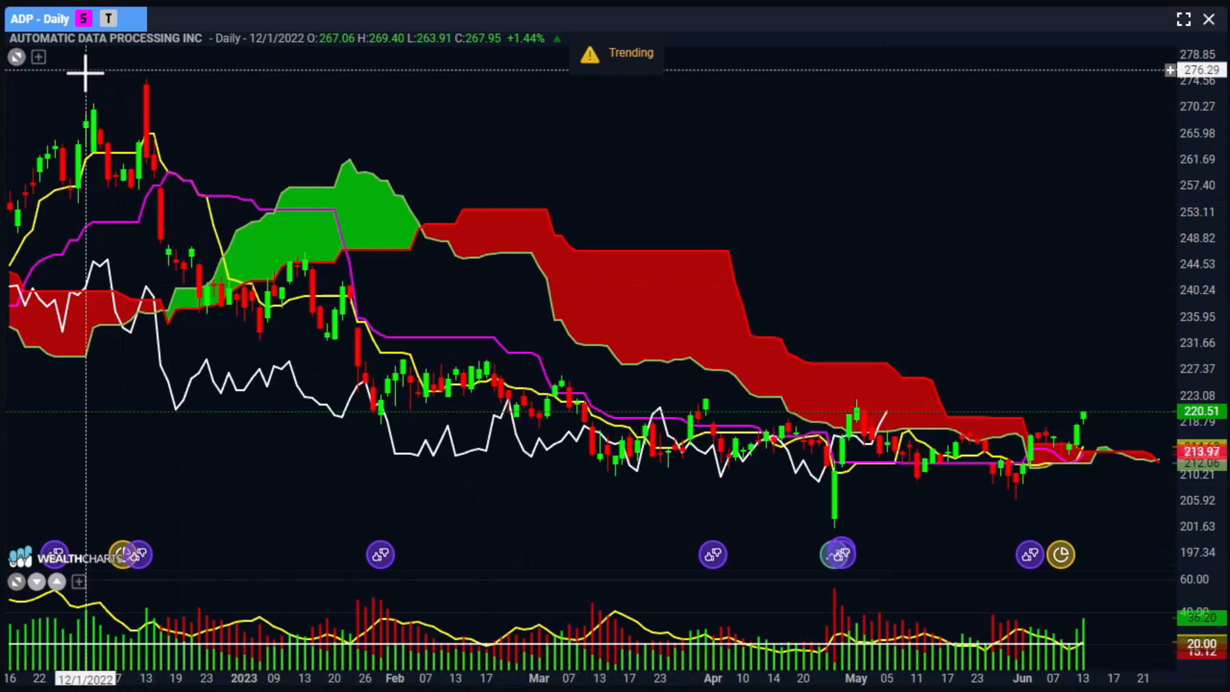This screenshot has height=692, width=1230.
Task: Toggle fullscreen with the expand icon
Action: point(1184,19)
